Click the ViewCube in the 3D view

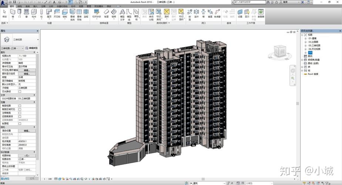click(x=280, y=51)
